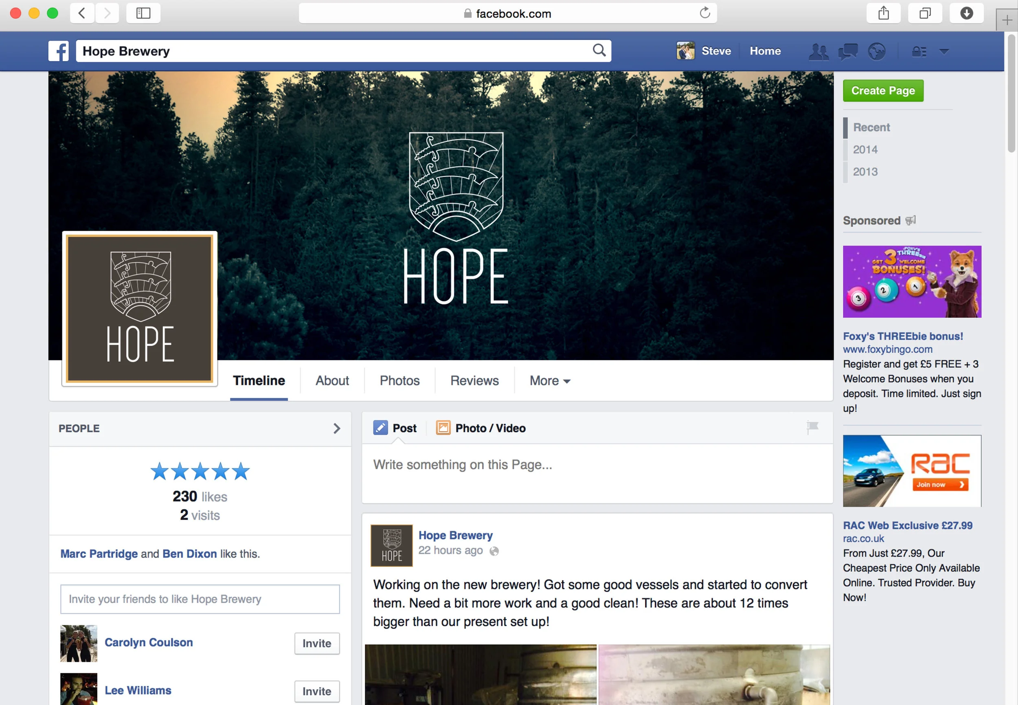Expand the More tab dropdown

[550, 380]
